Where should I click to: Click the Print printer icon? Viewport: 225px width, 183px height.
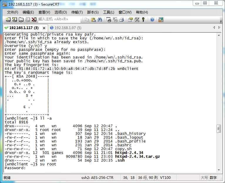(122, 19)
